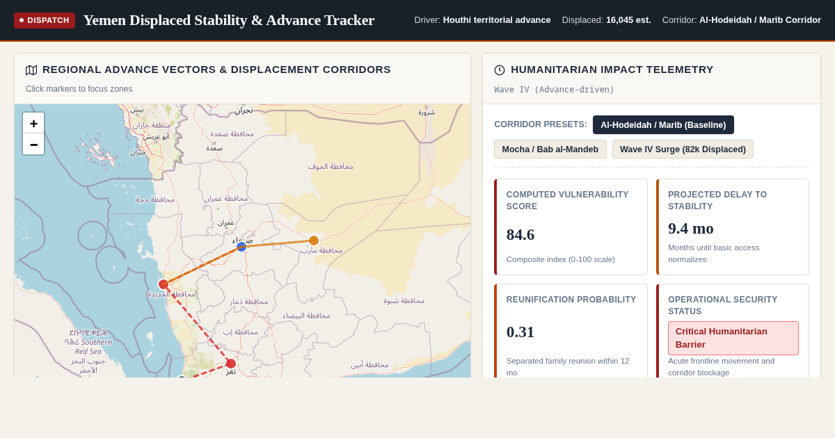Click the red dashed Al-Hodeidah to Taiz line
Image resolution: width=835 pixels, height=438 pixels.
(x=197, y=323)
